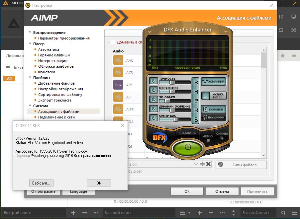Minimize the DFX Audio Enhancer with dash icon
Viewport: 300px width, 219px height.
pos(226,32)
